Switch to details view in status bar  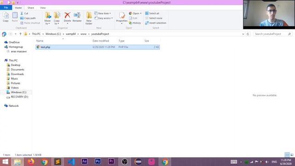[287, 155]
